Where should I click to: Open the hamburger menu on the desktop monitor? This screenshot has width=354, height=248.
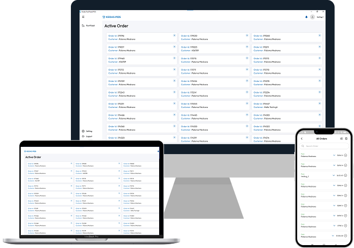click(x=83, y=17)
